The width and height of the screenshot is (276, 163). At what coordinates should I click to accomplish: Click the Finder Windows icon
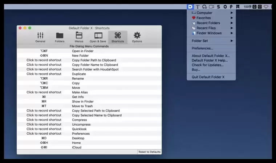tap(194, 33)
